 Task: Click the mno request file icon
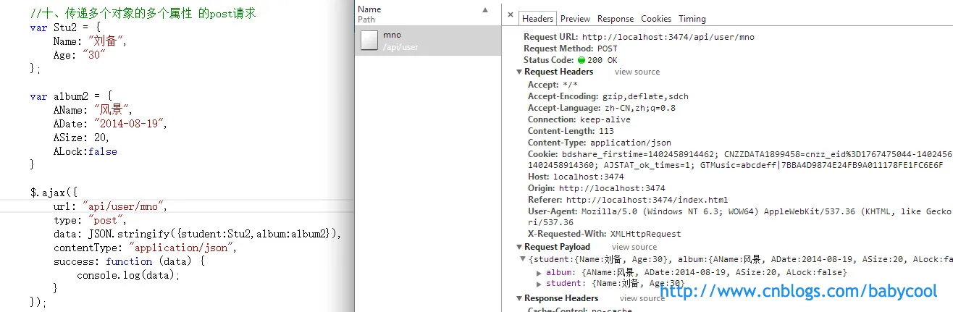[x=369, y=41]
